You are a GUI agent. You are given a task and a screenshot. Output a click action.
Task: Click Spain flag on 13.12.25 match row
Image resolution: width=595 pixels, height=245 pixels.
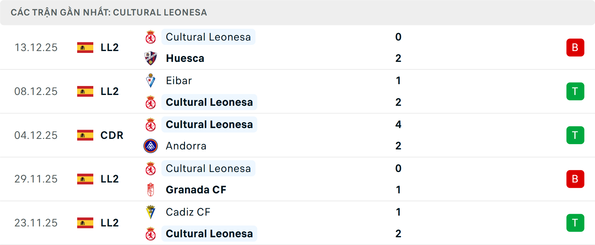(85, 48)
